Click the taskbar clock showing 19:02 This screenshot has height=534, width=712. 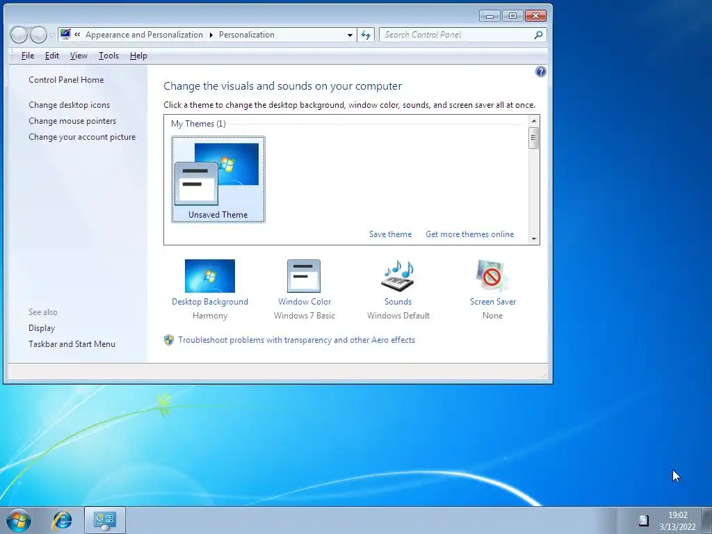click(677, 521)
